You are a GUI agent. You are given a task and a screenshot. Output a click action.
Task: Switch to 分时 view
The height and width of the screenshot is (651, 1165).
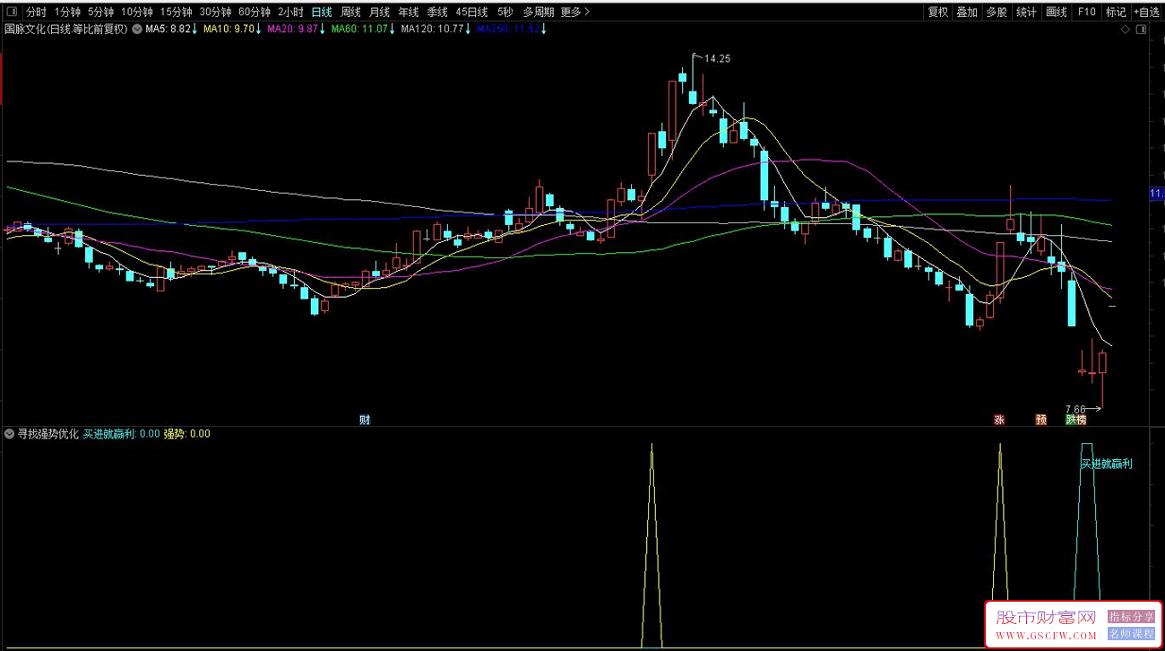click(x=36, y=13)
